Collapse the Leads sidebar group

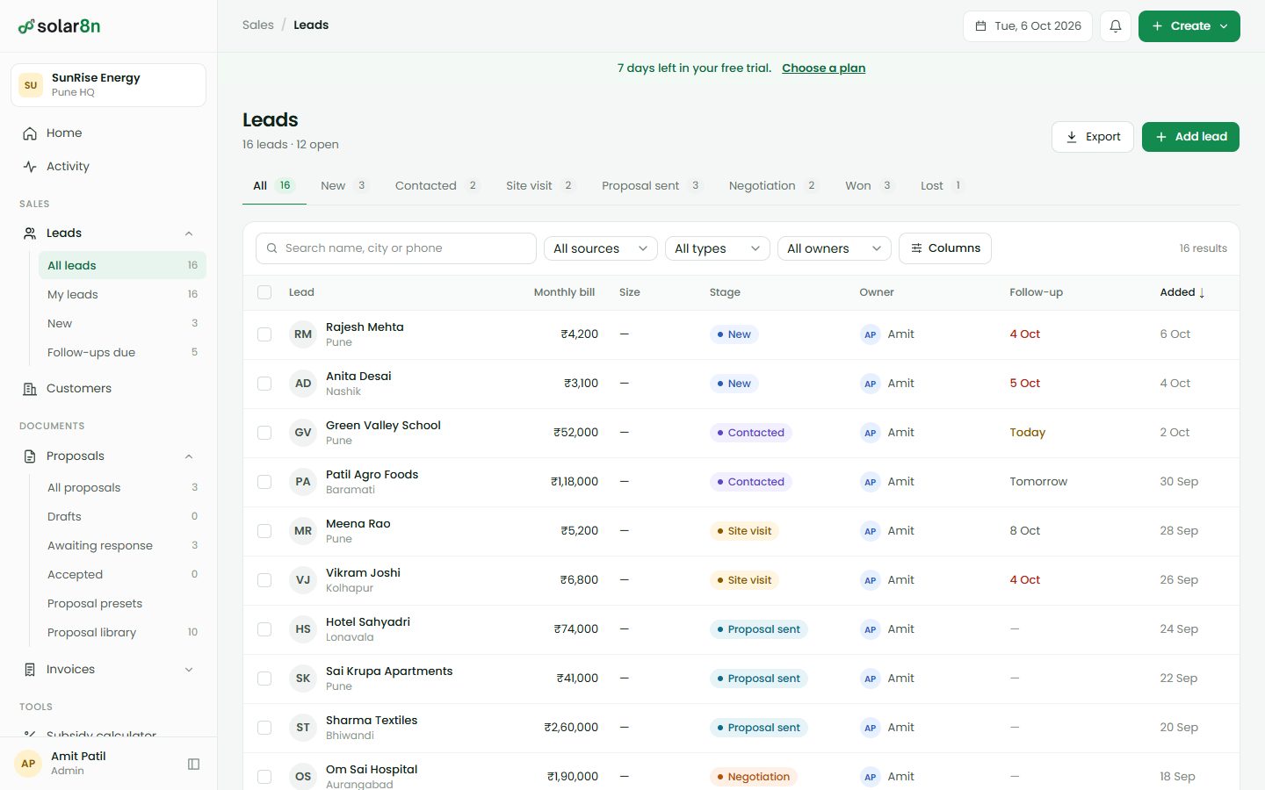[189, 233]
